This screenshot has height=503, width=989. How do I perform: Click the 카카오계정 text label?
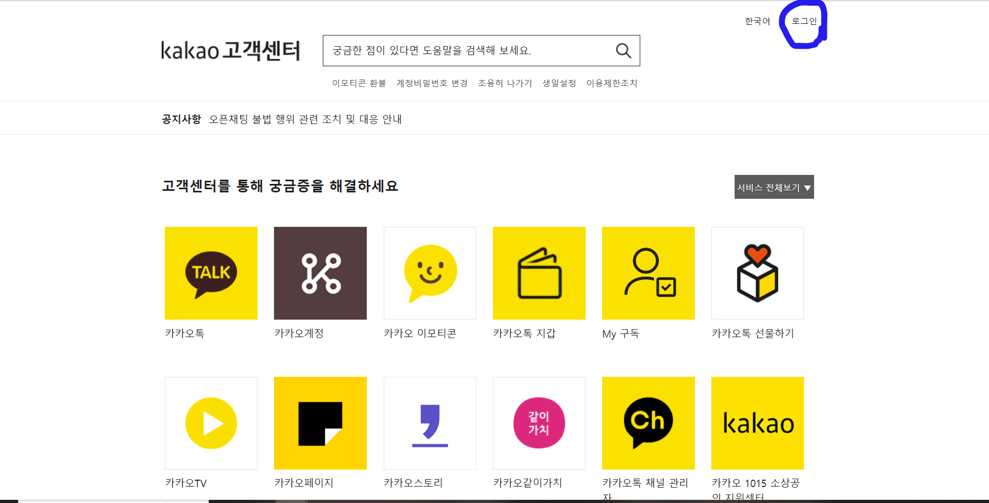click(299, 333)
